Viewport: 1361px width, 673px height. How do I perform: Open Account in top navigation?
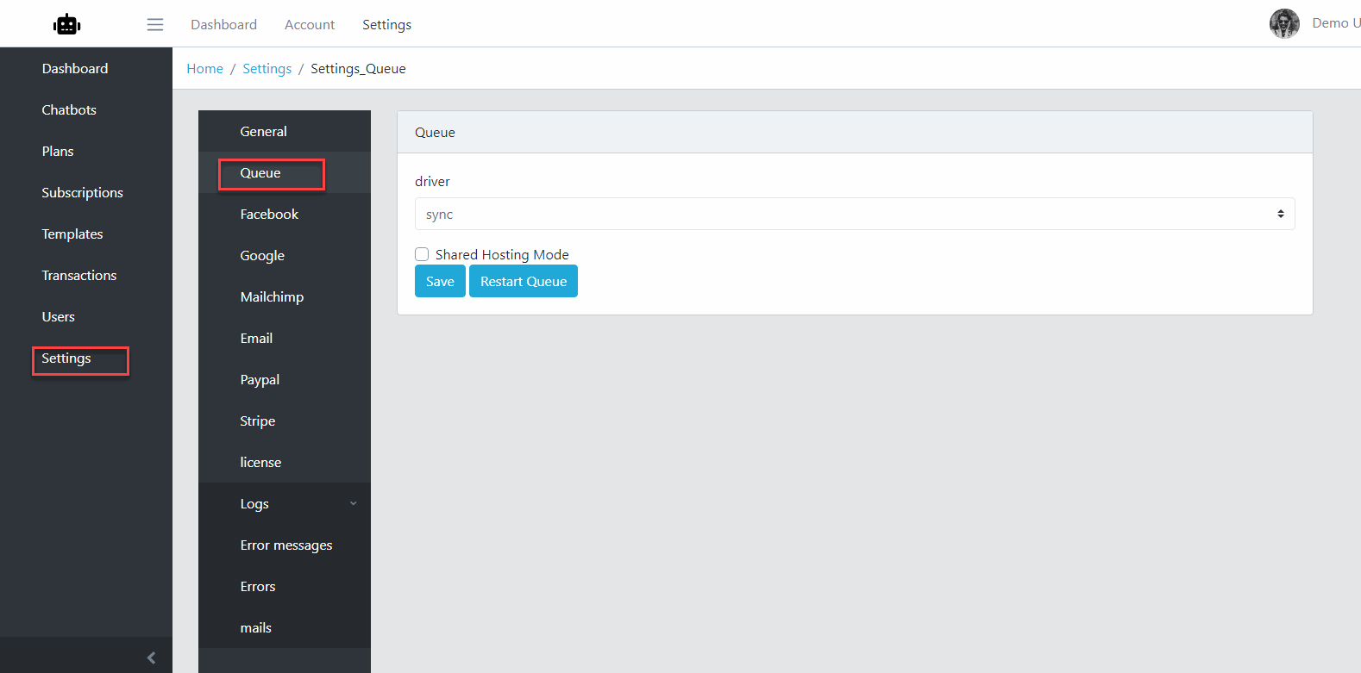click(x=310, y=25)
